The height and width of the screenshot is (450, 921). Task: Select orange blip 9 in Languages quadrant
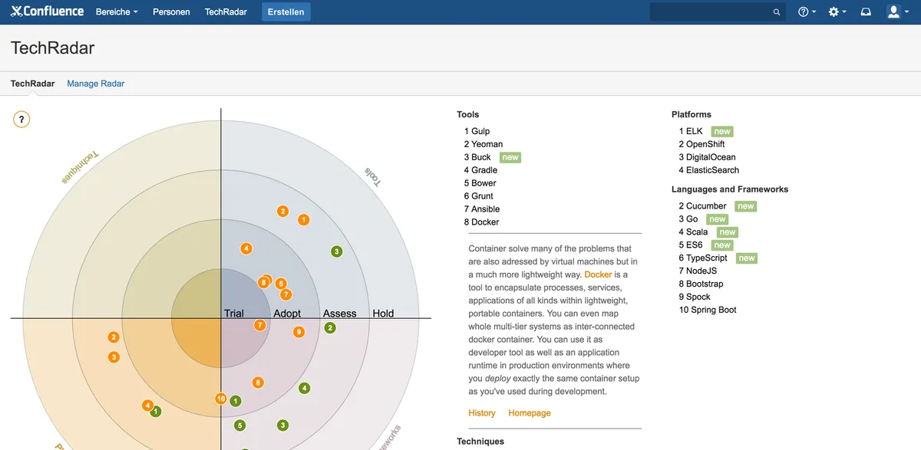tap(299, 332)
